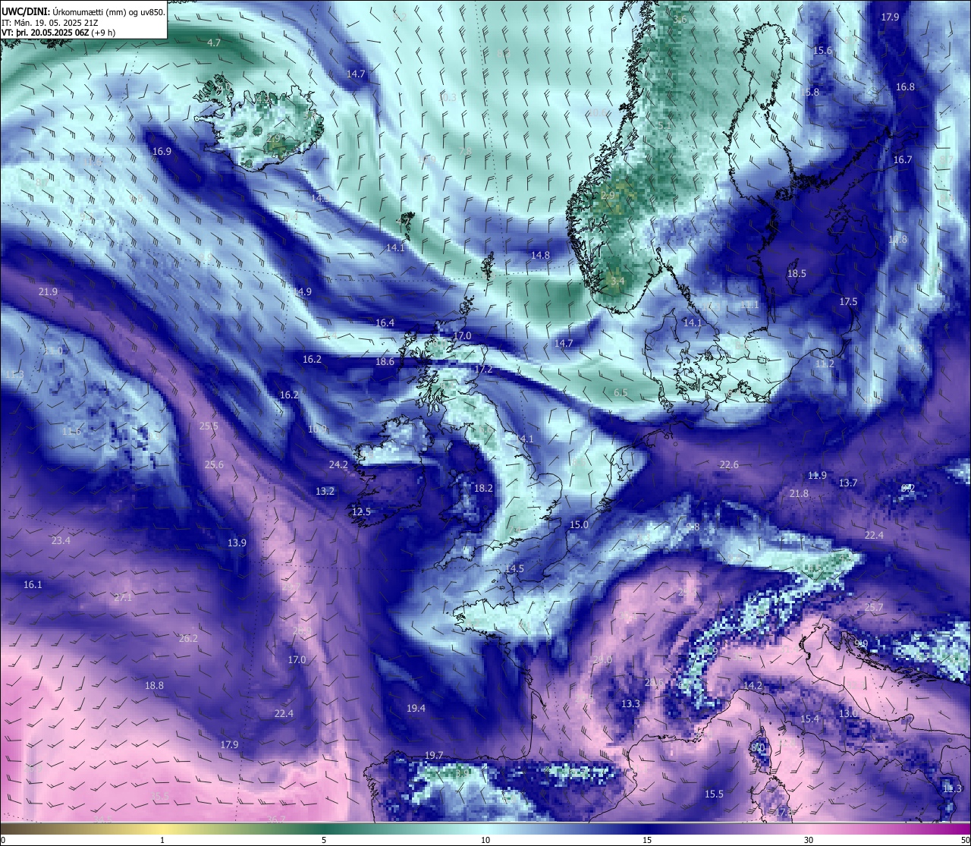Click the 16.9 value southwest of Iceland
971x846 pixels.
(x=162, y=152)
